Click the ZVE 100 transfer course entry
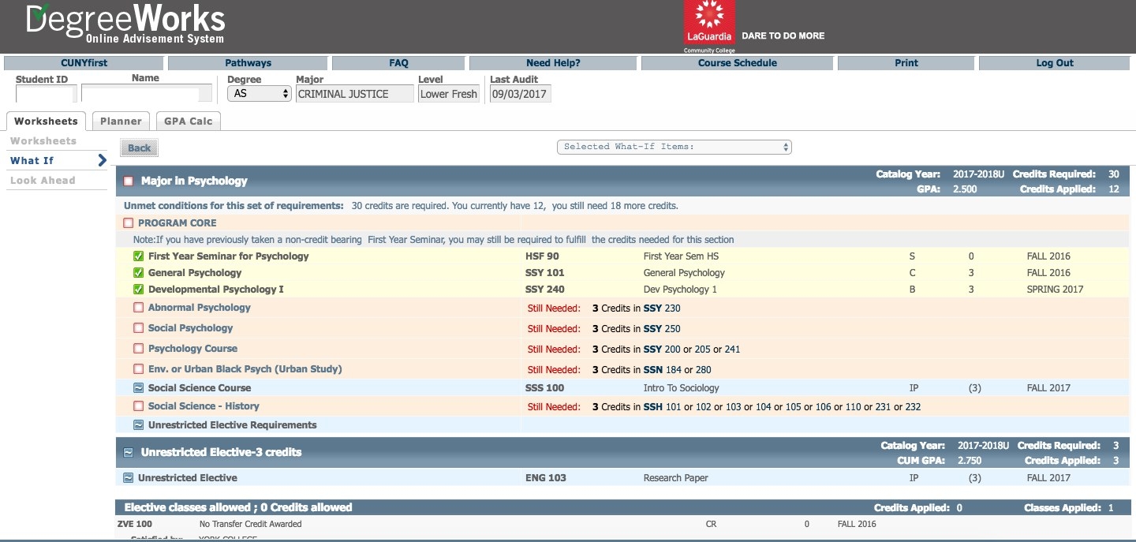This screenshot has width=1136, height=542. click(x=135, y=524)
